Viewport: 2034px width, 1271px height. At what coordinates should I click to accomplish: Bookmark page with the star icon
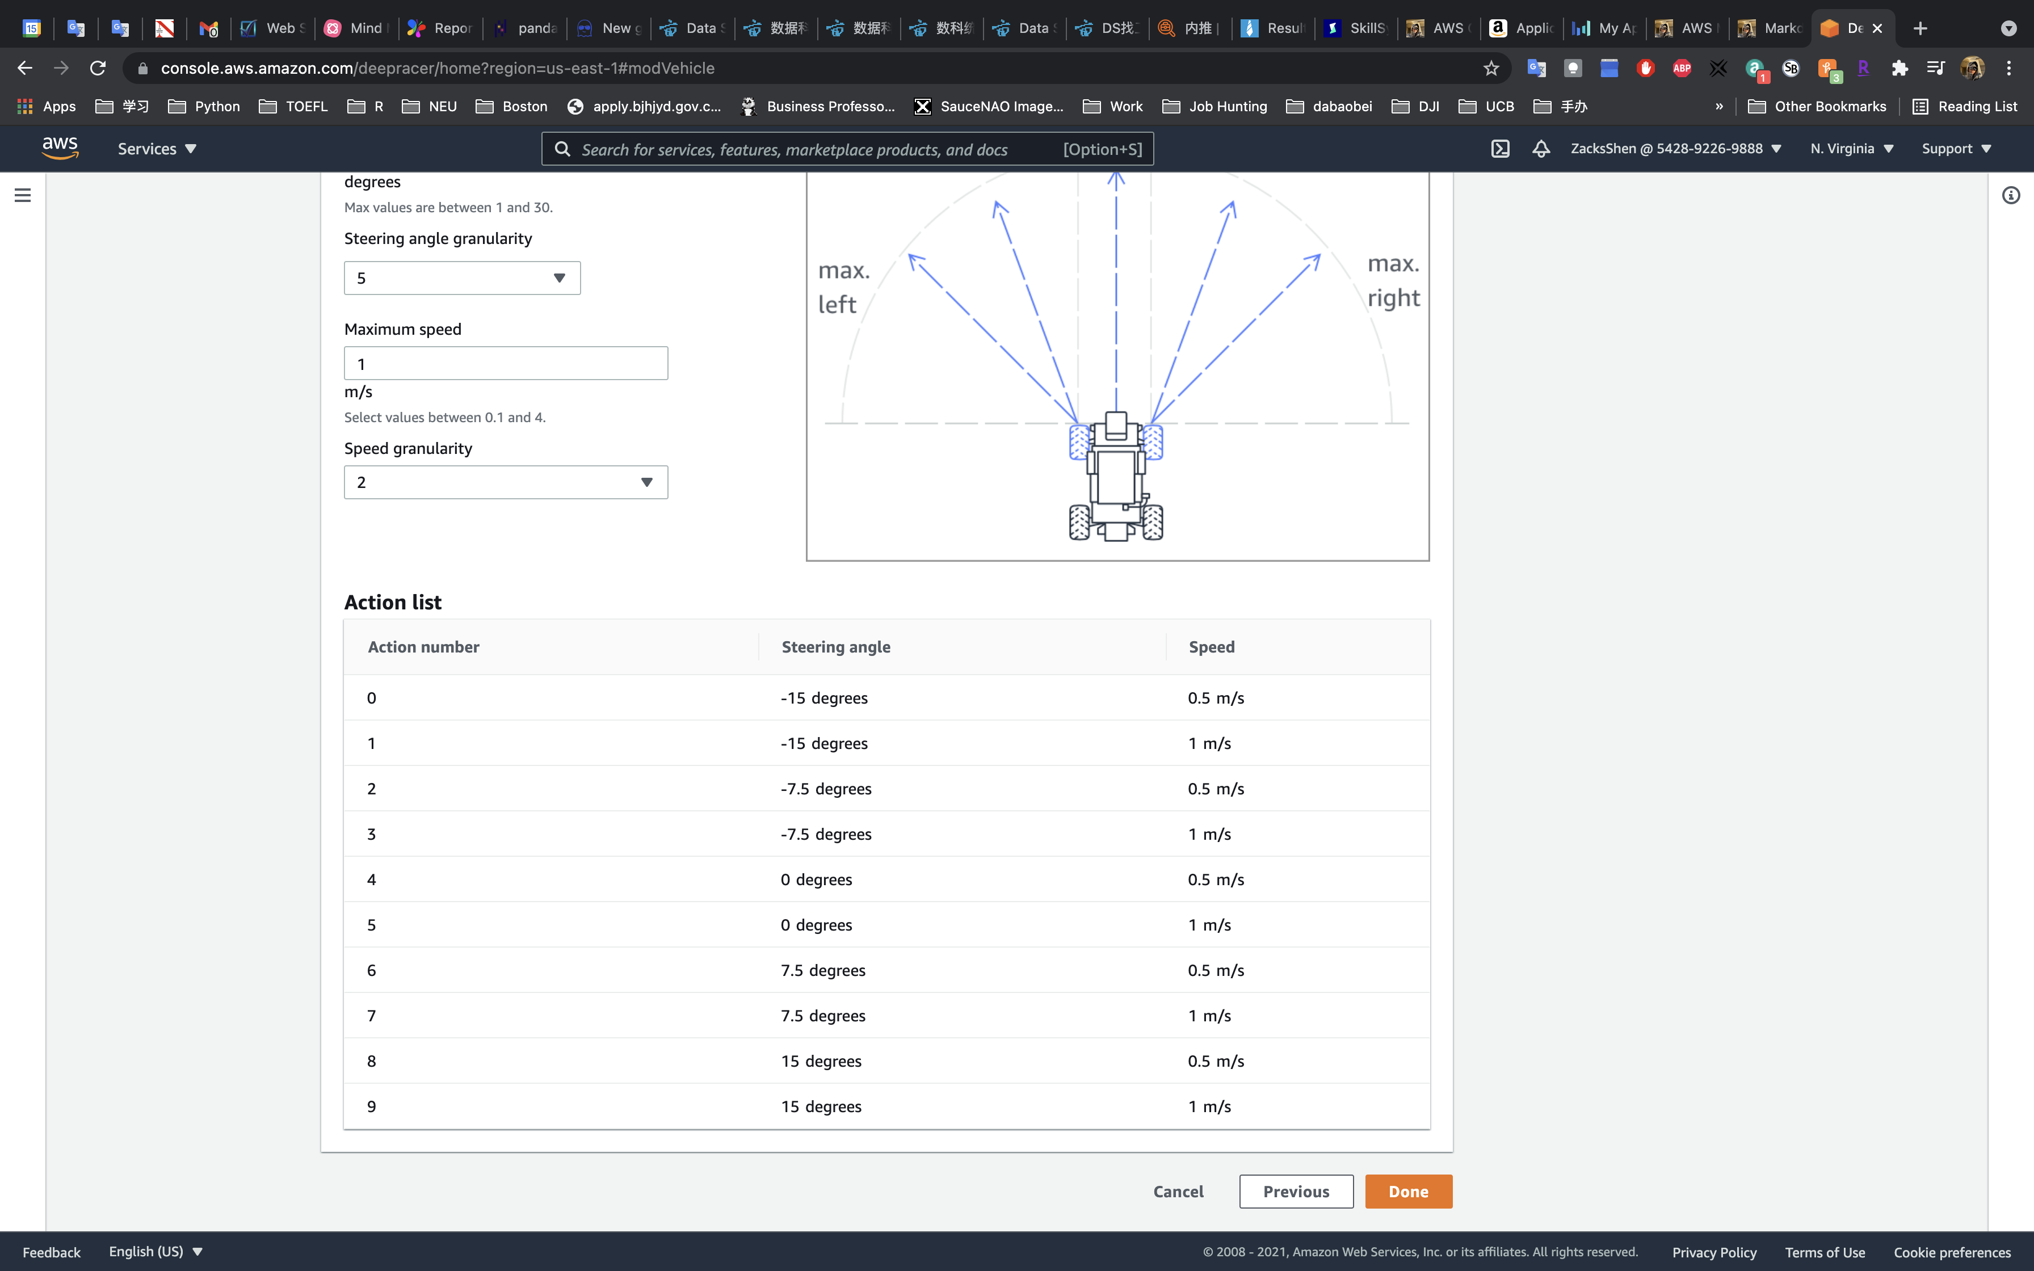(1491, 68)
